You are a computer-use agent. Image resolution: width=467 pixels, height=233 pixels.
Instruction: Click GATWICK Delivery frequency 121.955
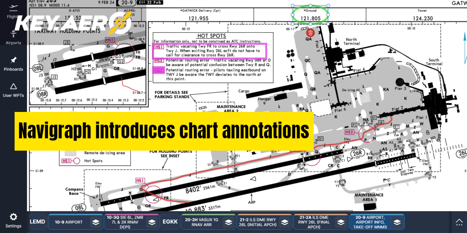click(198, 18)
